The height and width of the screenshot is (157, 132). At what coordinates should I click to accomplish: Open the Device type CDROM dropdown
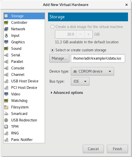[92, 71]
